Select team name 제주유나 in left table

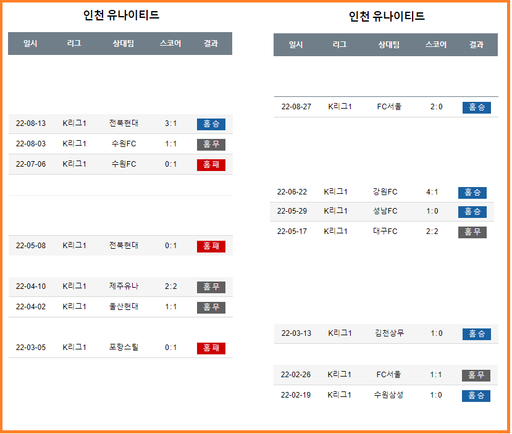coord(124,286)
